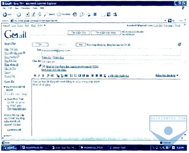189x153 pixels.
Task: Open the 'Kiểm tra chính tả' dropdown
Action: [167, 76]
